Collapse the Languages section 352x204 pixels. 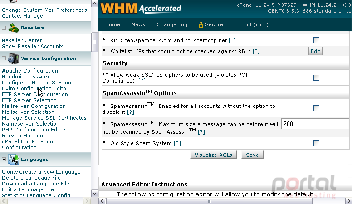click(4, 159)
